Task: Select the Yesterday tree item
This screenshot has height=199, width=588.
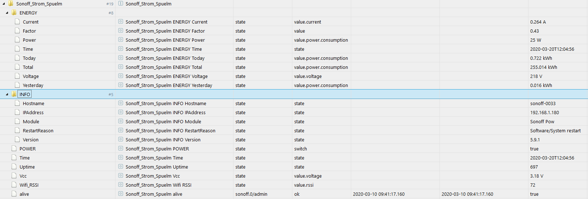Action: pos(33,85)
